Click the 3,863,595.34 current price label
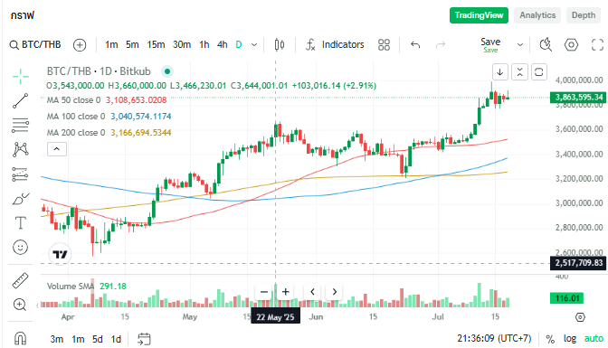The image size is (608, 348). pyautogui.click(x=578, y=98)
